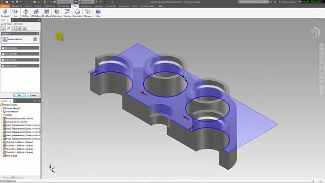Enable the Wrap Toolpath checkbox

click(3, 60)
